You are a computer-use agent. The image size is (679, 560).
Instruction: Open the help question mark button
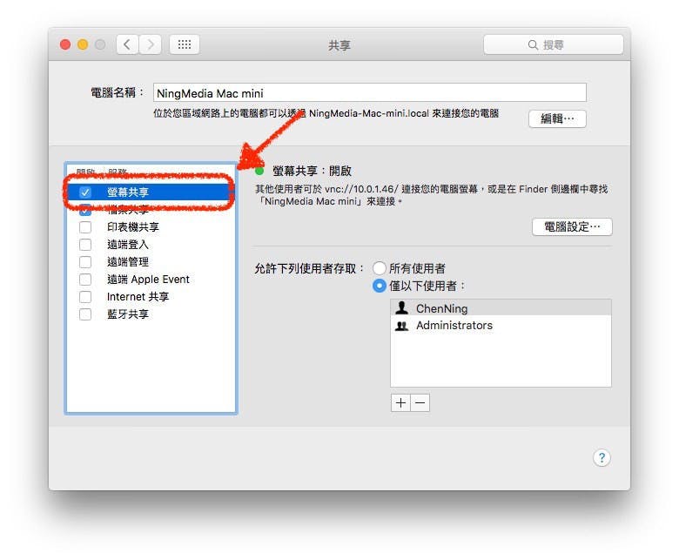[x=602, y=458]
